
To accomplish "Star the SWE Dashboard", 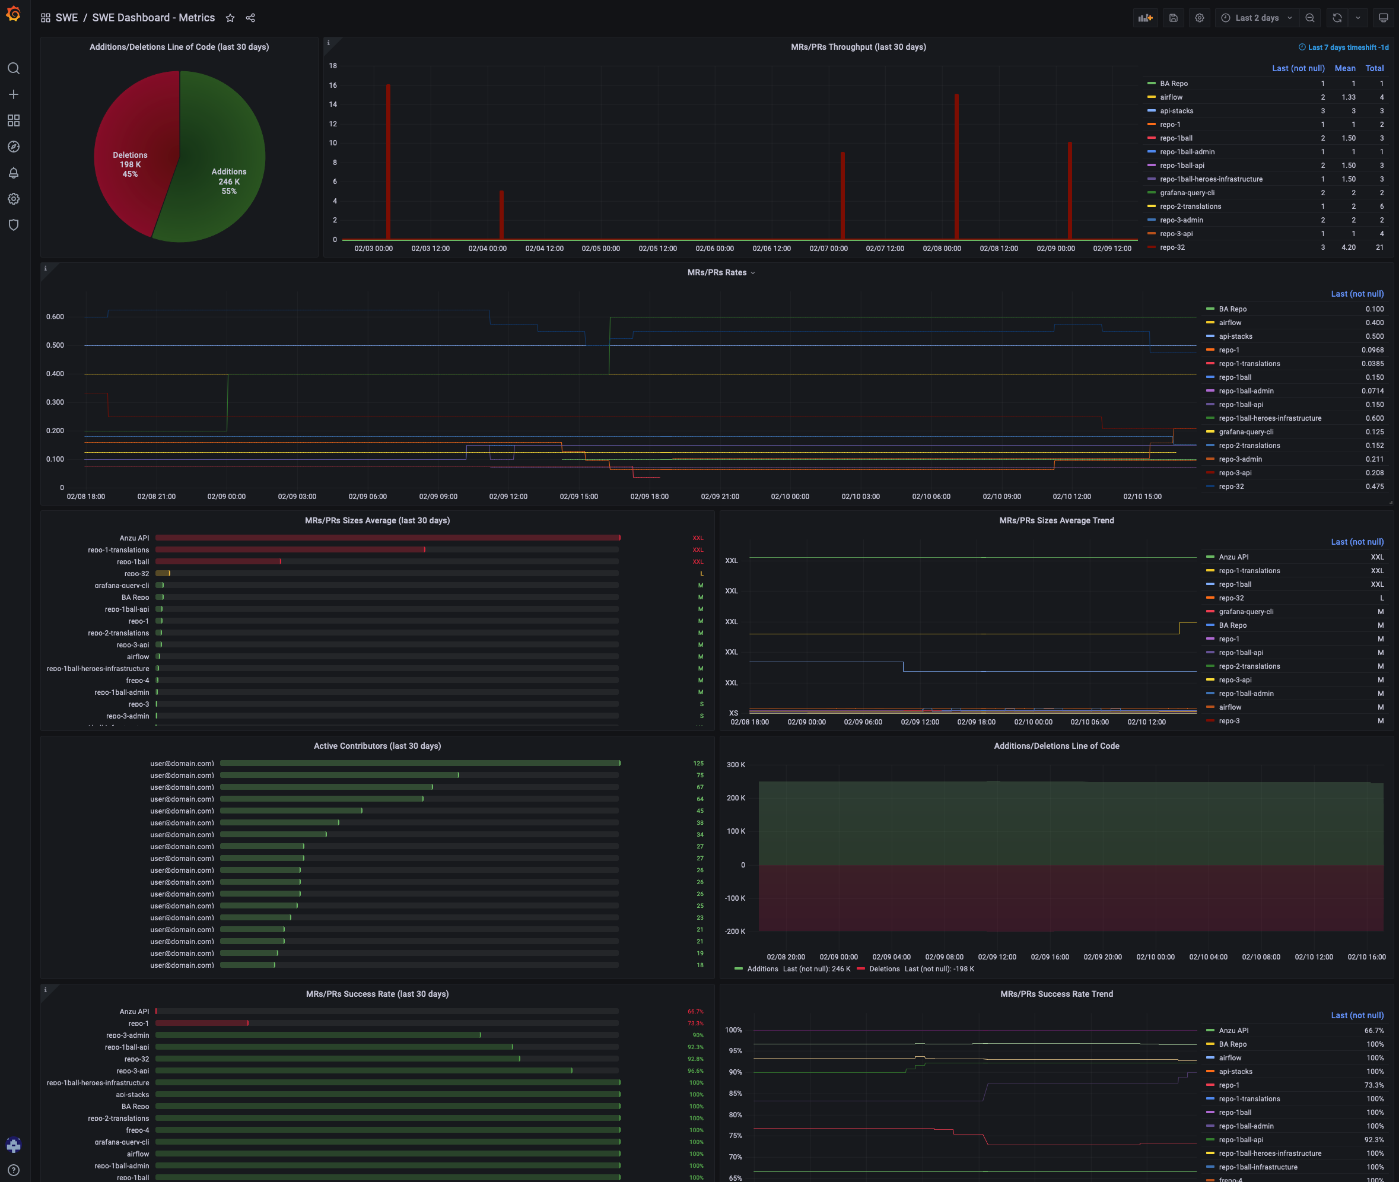I will pyautogui.click(x=230, y=18).
